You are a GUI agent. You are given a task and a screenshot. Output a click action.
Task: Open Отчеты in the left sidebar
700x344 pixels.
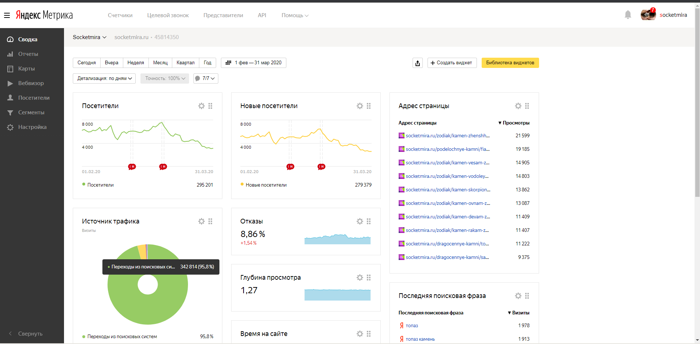click(x=28, y=54)
